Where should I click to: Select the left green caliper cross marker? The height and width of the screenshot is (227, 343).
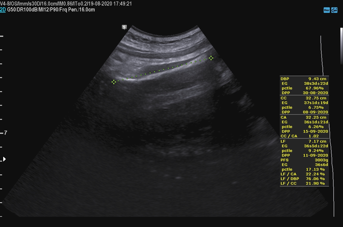click(x=114, y=82)
